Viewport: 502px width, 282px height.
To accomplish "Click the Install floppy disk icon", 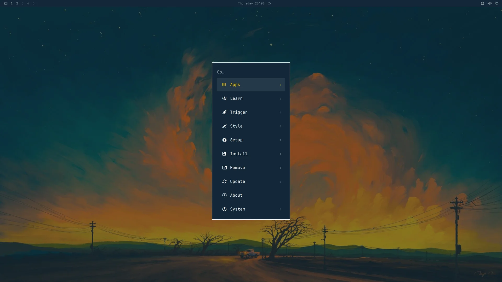I will [x=224, y=154].
